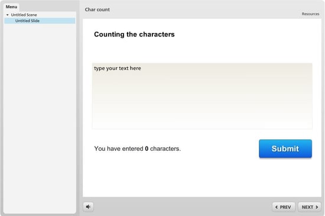This screenshot has width=325, height=216.
Task: Click the Char count course title
Action: click(x=97, y=9)
